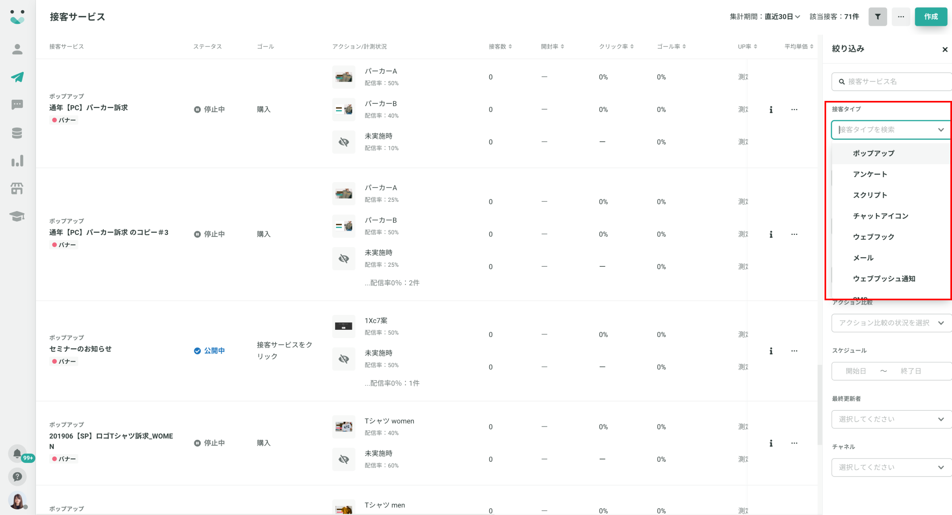Open the notification bell with the 99+ badge

pyautogui.click(x=17, y=454)
